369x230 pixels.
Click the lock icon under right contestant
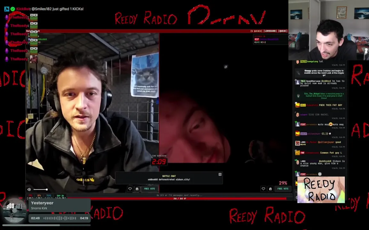271,188
